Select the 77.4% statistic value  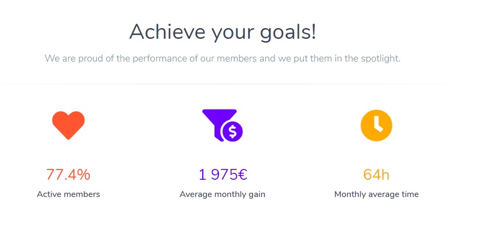pyautogui.click(x=68, y=174)
